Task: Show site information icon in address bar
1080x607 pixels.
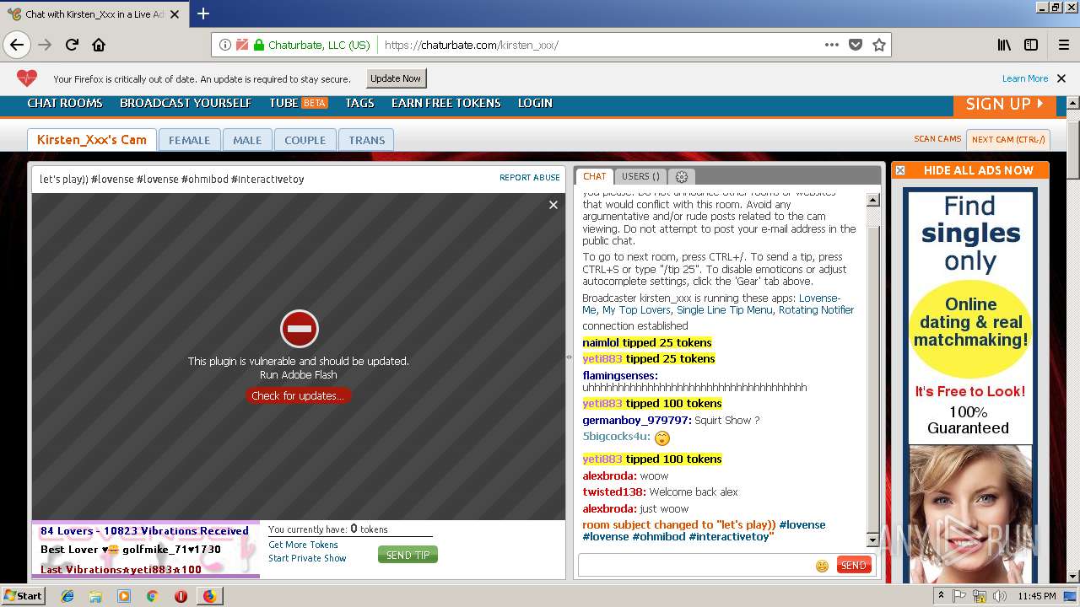Action: [x=225, y=45]
